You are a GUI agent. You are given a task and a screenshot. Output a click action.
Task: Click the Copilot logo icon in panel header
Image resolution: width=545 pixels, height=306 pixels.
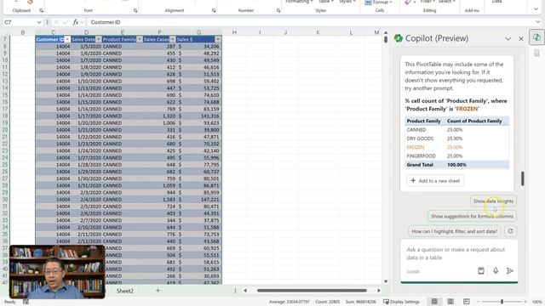(399, 38)
